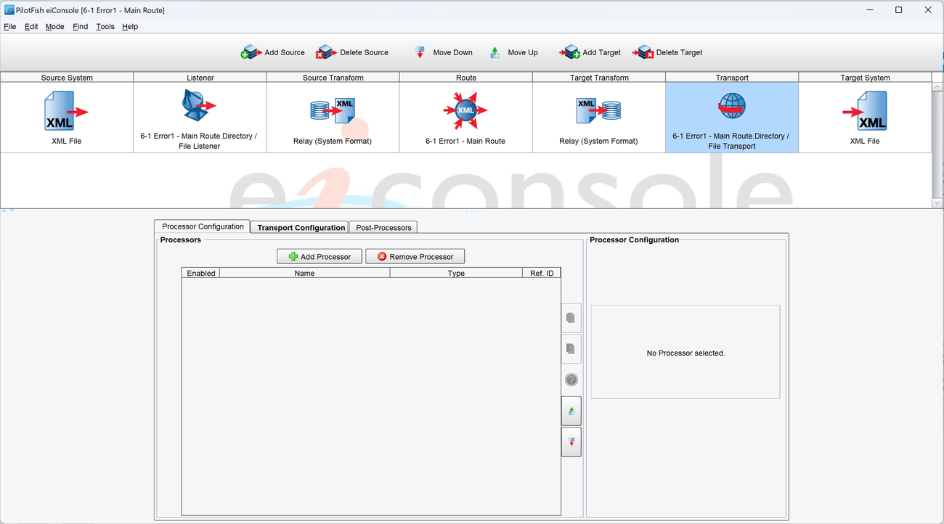Click the Transport column header
The height and width of the screenshot is (524, 944).
[732, 77]
